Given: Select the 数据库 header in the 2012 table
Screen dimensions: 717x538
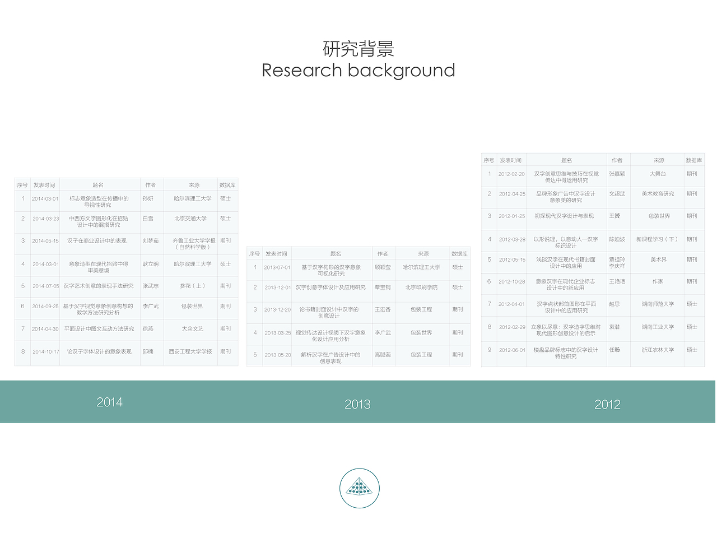Looking at the screenshot, I should [694, 160].
